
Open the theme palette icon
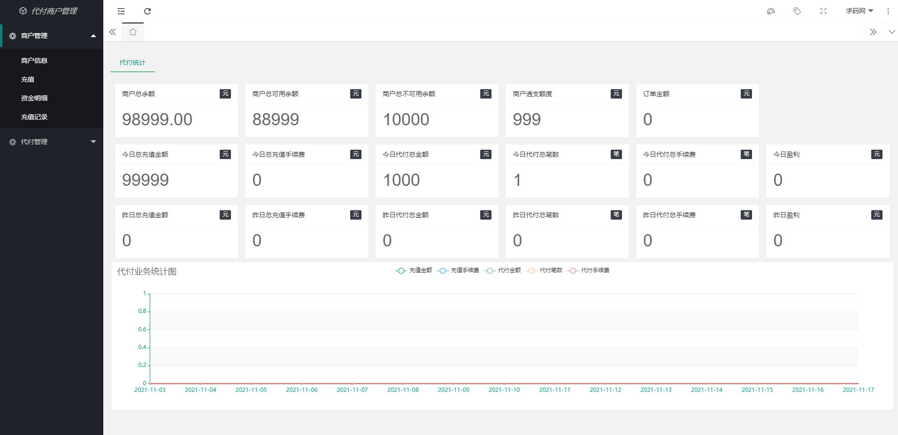(x=770, y=11)
